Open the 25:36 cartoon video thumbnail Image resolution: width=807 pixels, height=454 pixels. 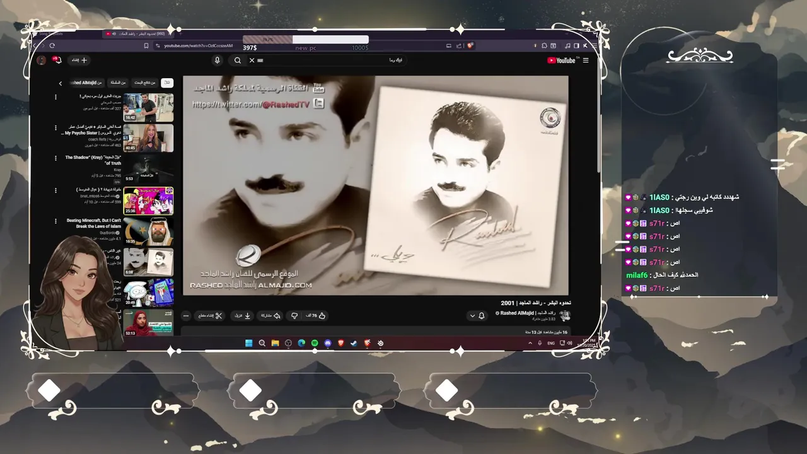tap(148, 201)
